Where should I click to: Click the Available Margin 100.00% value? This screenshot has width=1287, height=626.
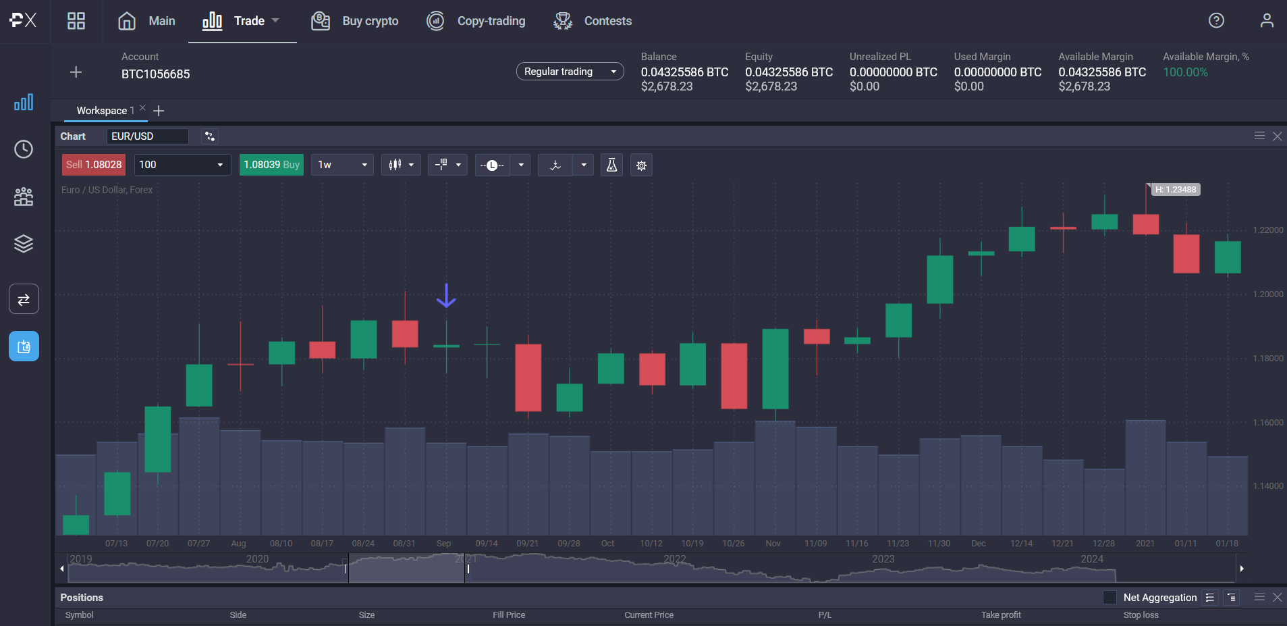tap(1185, 72)
